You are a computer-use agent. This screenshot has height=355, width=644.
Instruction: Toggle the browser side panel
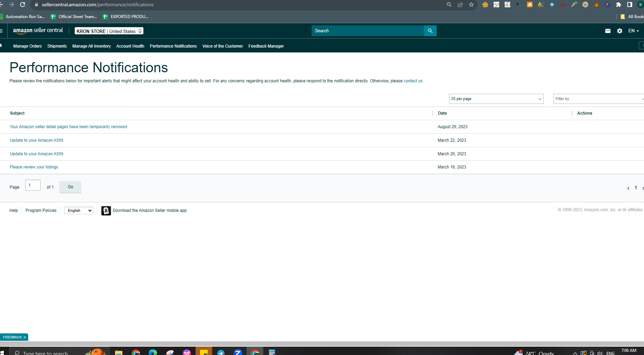(630, 5)
